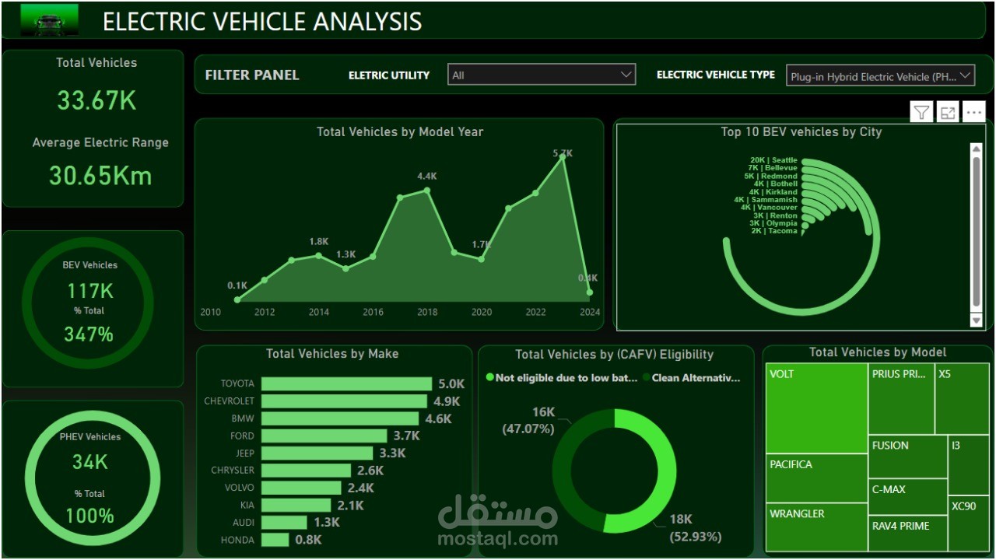Open focus mode icon above the city chart
996x560 pixels.
tap(947, 113)
